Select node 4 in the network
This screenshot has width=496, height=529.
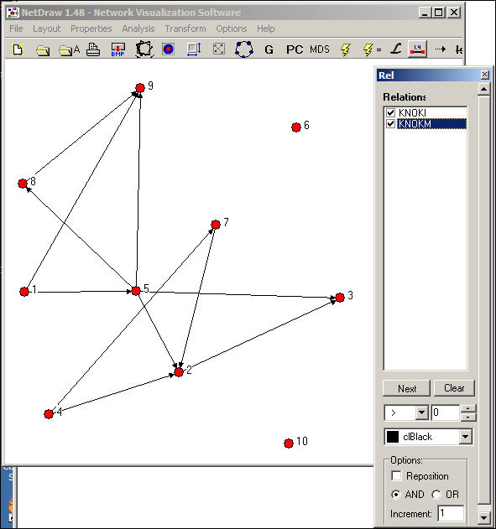pos(49,414)
